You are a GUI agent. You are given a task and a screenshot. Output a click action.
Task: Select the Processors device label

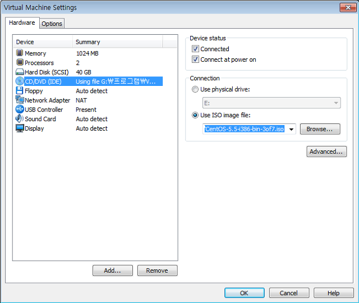coord(39,63)
